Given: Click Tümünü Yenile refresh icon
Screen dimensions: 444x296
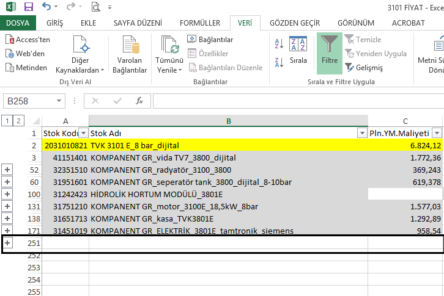Looking at the screenshot, I should pos(169,45).
